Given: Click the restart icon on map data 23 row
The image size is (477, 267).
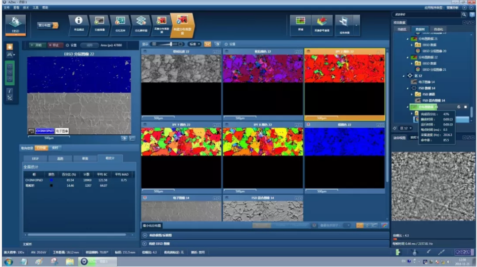Looking at the screenshot, I should point(459,107).
